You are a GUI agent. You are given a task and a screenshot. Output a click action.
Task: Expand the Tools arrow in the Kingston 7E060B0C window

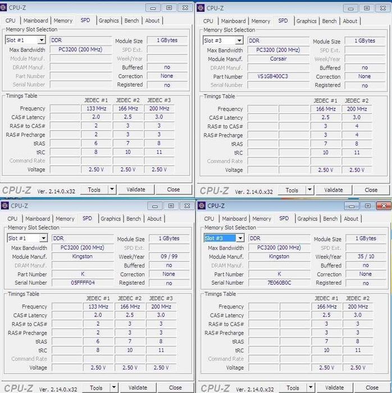(x=311, y=387)
